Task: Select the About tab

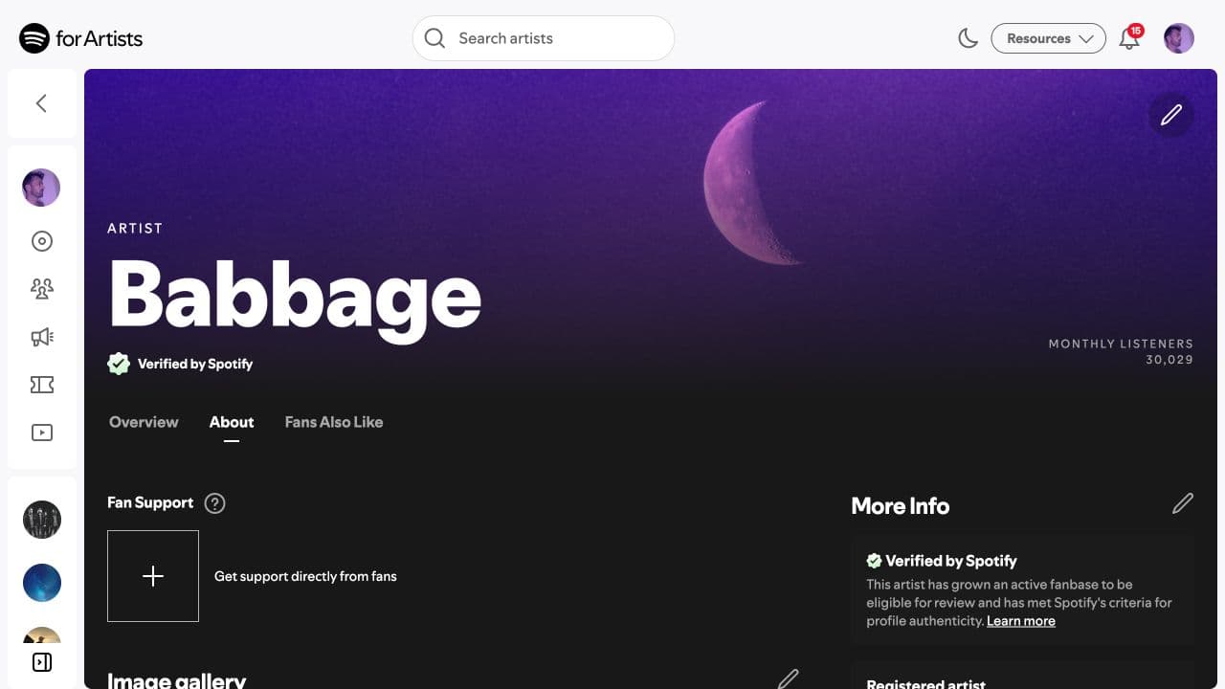Action: tap(232, 422)
